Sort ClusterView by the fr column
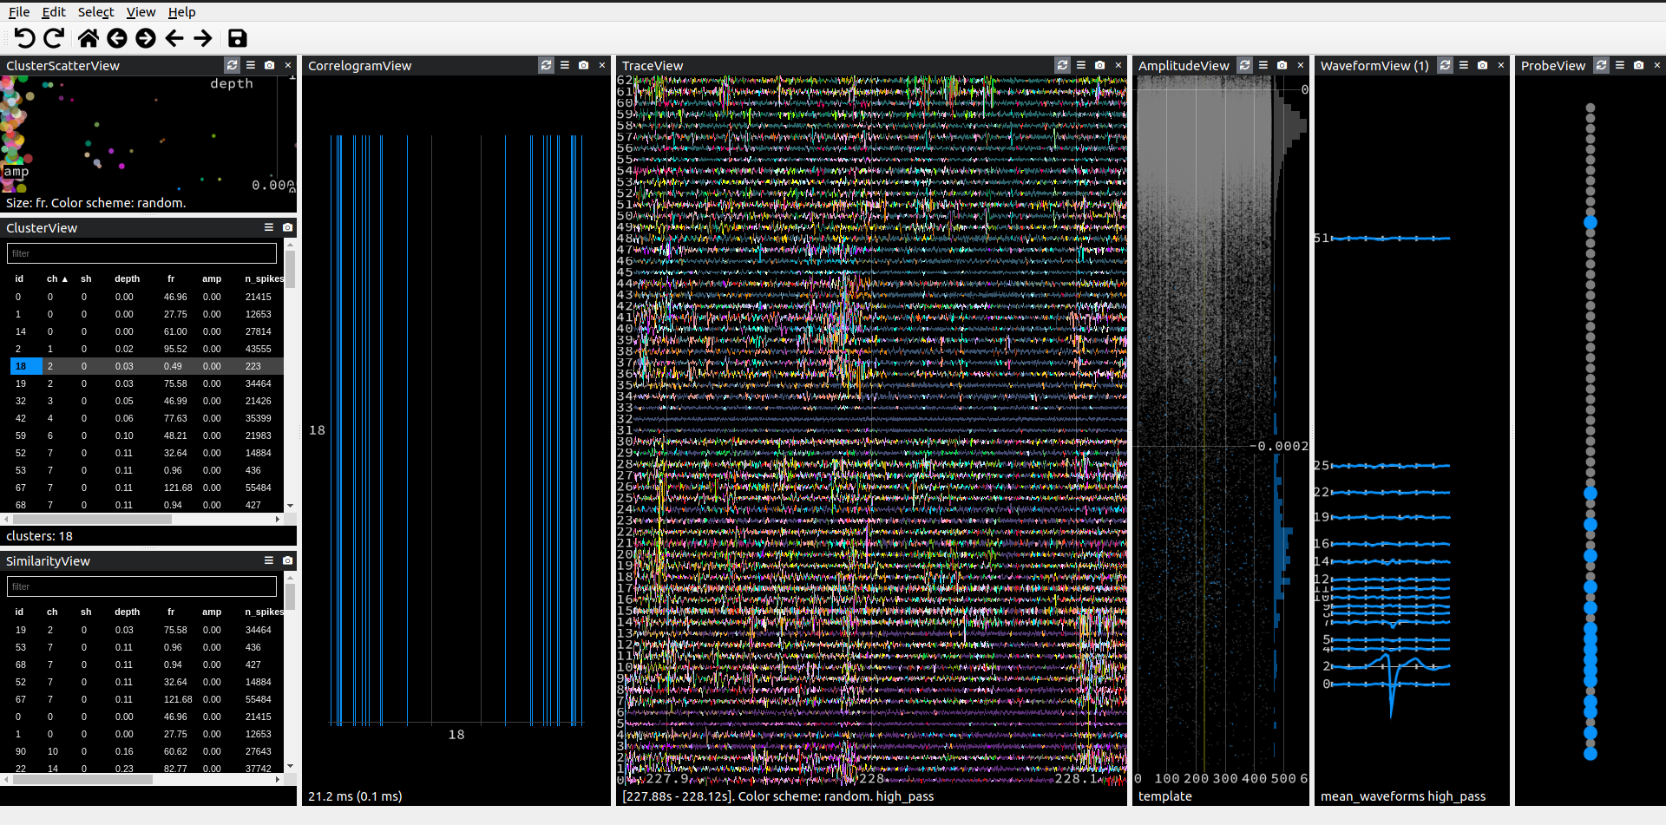The height and width of the screenshot is (825, 1666). point(171,278)
